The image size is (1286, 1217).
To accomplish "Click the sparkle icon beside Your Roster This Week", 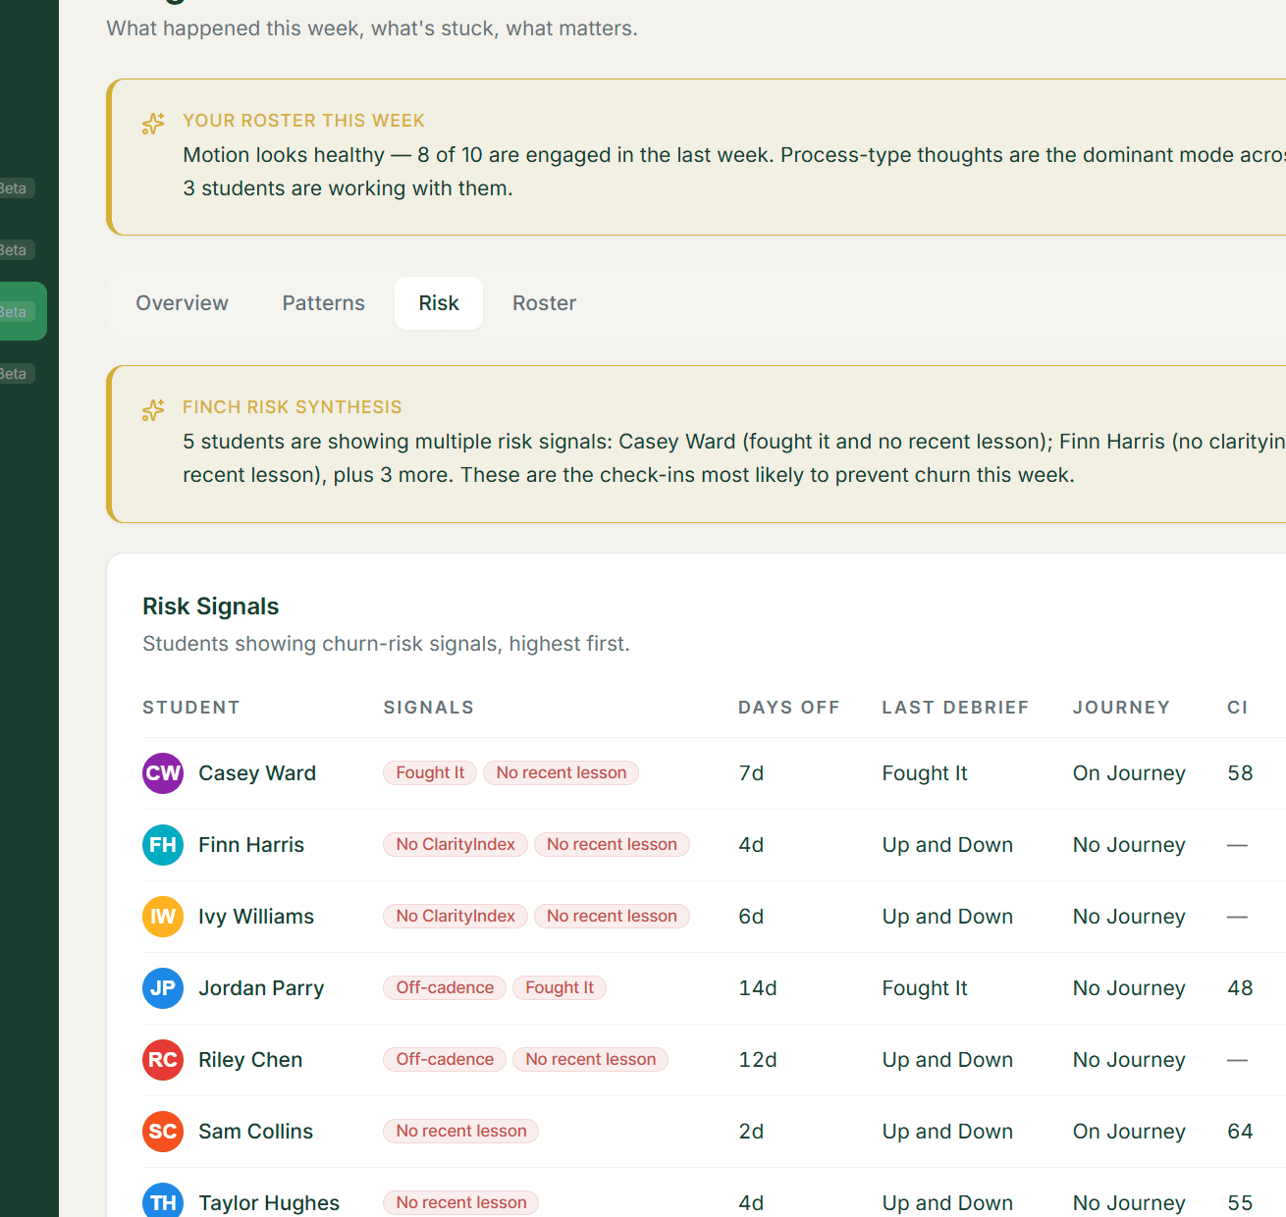I will [153, 123].
